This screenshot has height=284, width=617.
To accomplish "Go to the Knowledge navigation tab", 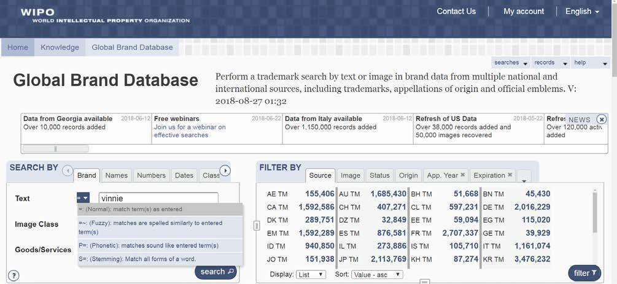I will [60, 47].
